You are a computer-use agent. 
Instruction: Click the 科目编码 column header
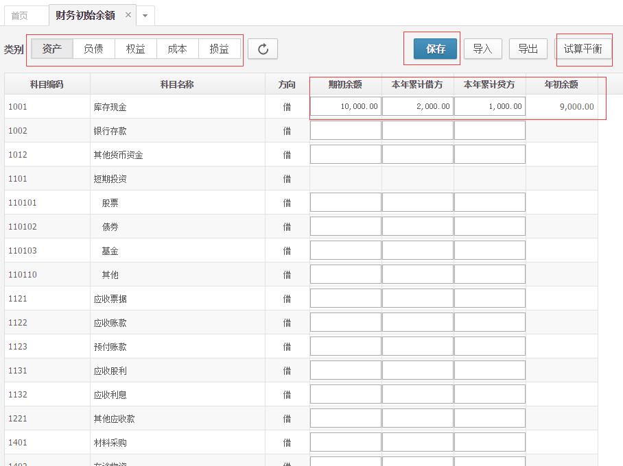point(47,84)
